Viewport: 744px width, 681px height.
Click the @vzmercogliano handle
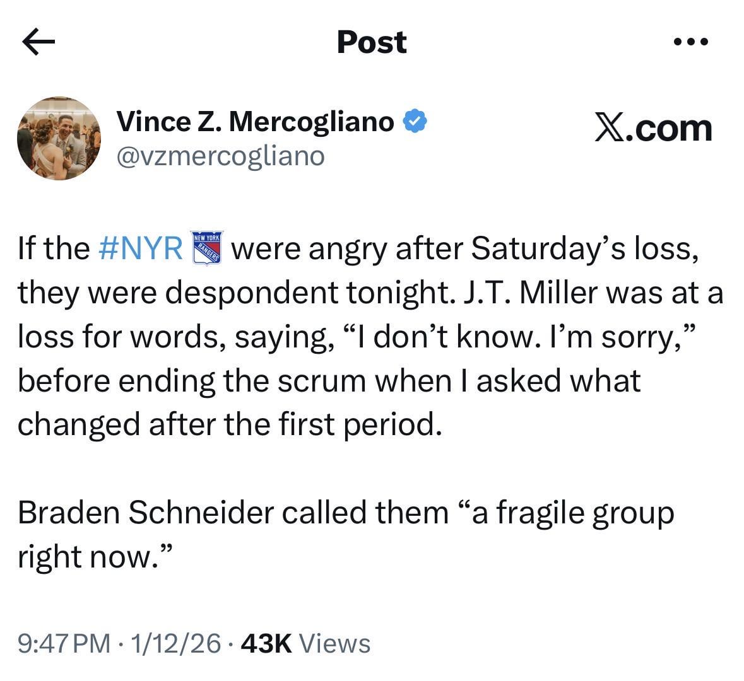tap(220, 155)
